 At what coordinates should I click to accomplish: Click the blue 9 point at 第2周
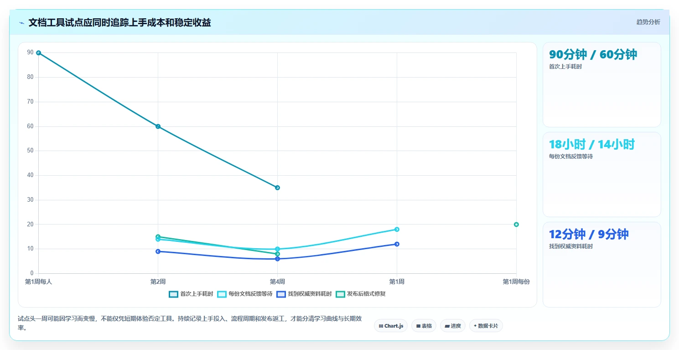coord(158,251)
